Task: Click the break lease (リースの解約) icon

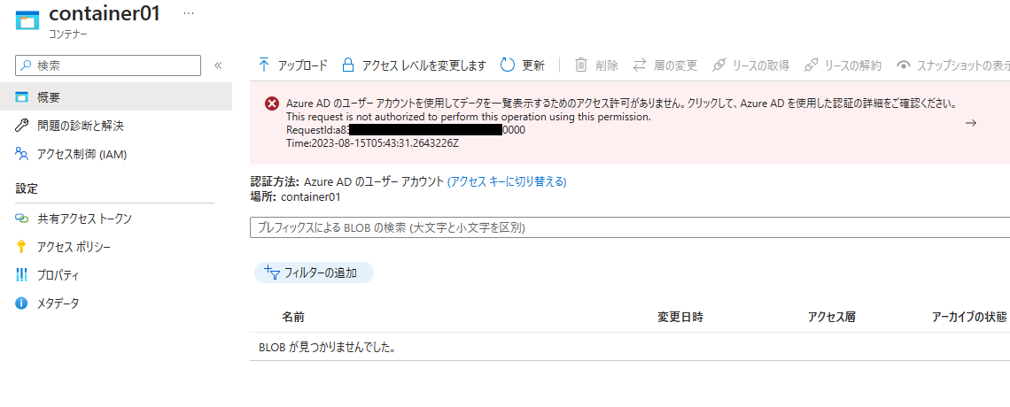Action: (811, 65)
